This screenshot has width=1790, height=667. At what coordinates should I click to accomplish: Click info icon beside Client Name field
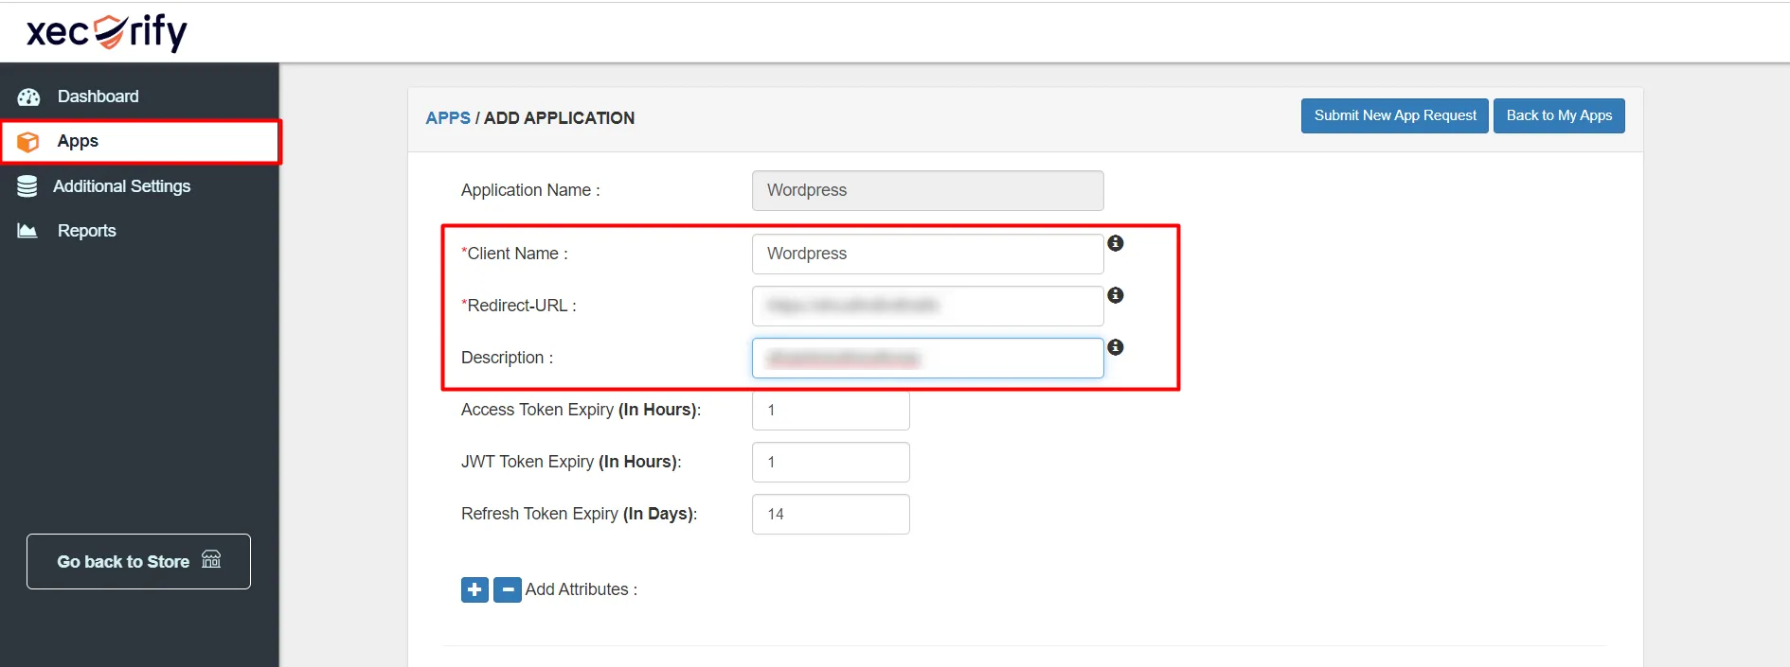tap(1116, 243)
